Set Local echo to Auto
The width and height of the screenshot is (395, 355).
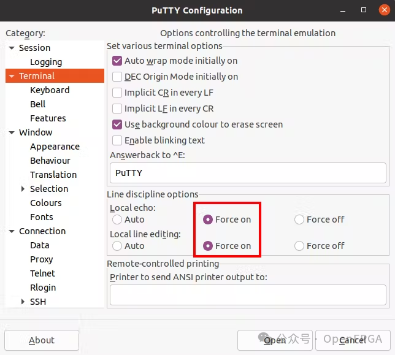[117, 219]
